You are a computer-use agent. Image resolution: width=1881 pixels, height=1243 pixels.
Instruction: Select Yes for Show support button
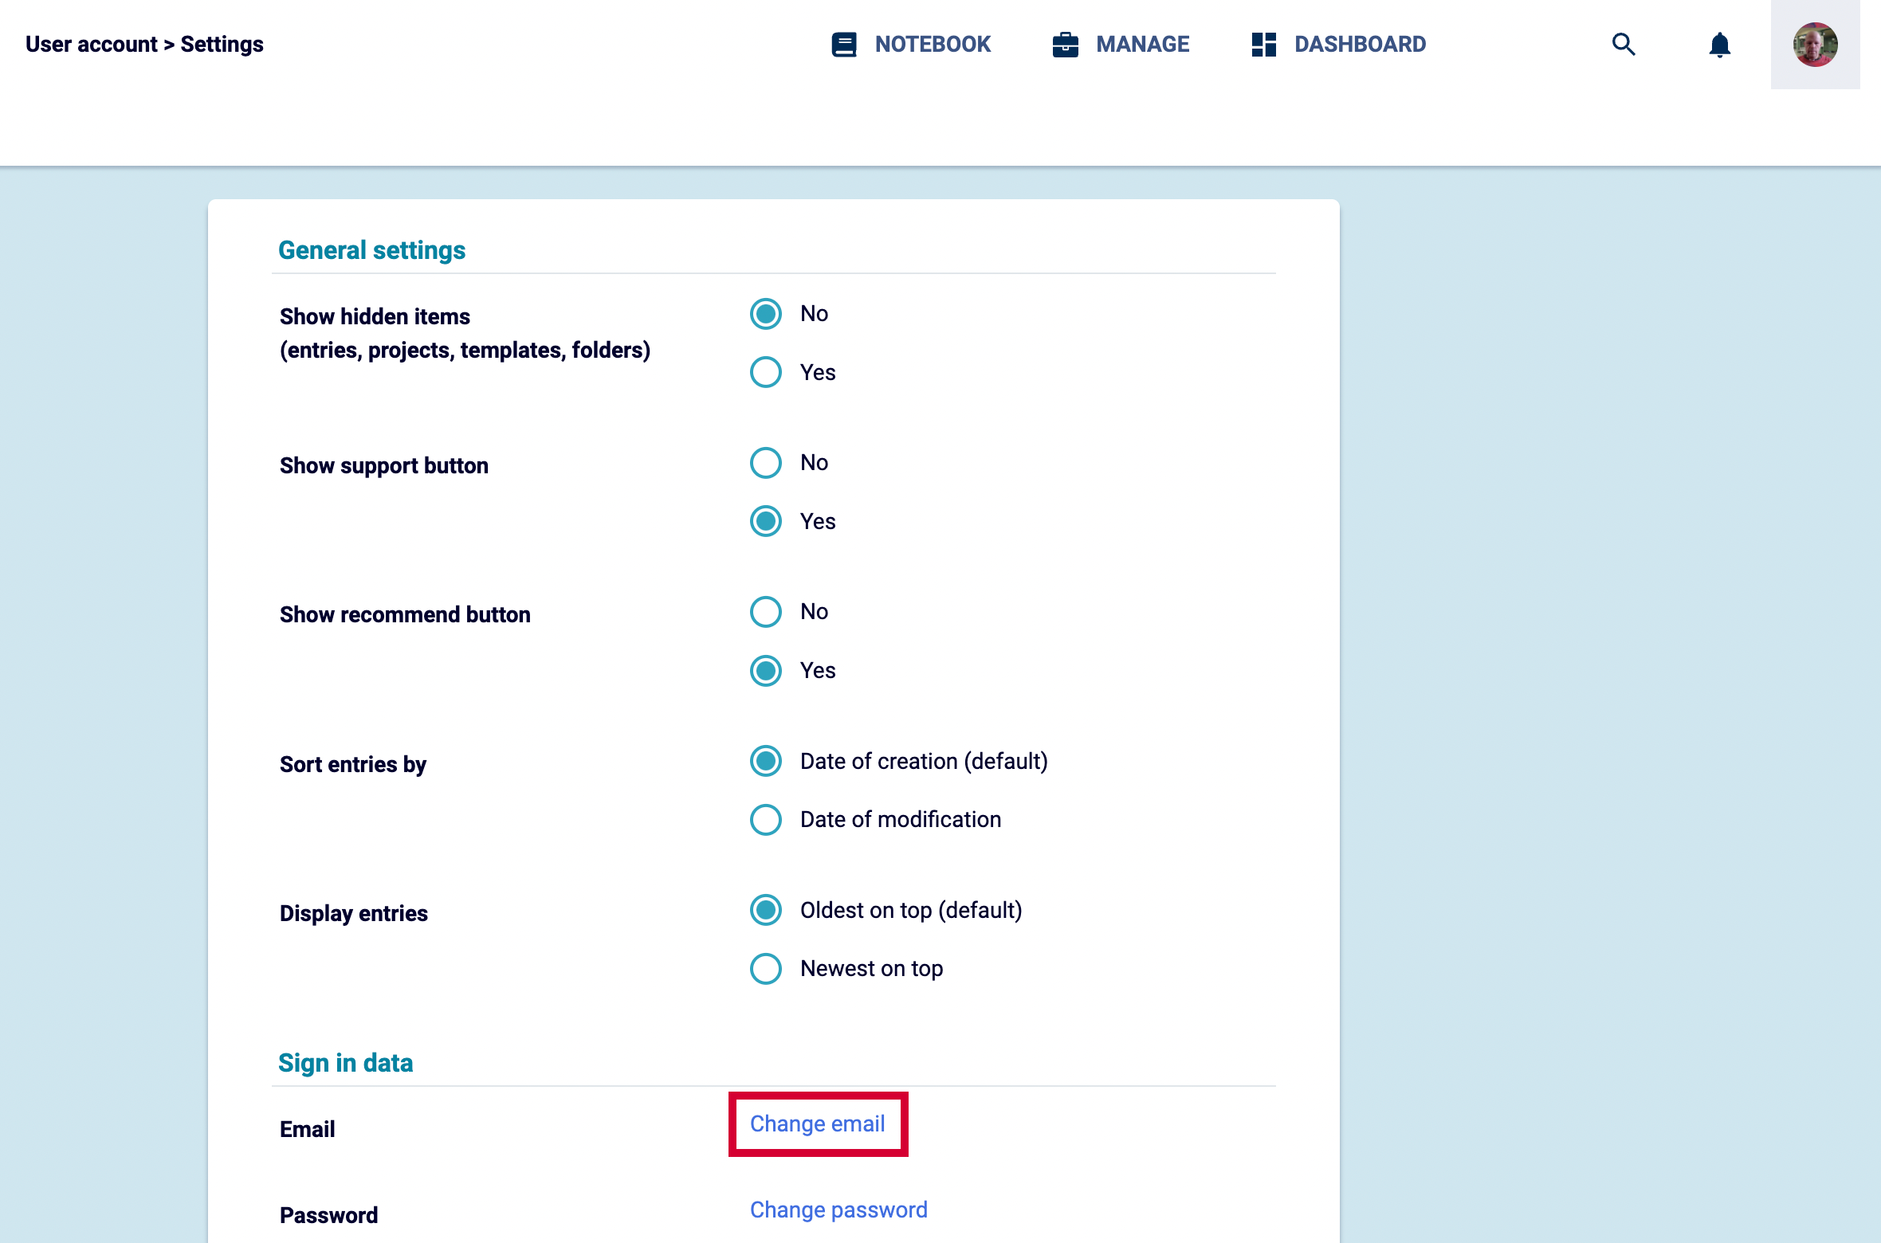tap(766, 521)
